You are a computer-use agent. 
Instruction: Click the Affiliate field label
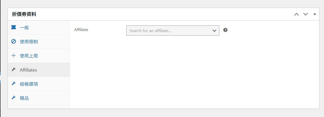tap(81, 30)
